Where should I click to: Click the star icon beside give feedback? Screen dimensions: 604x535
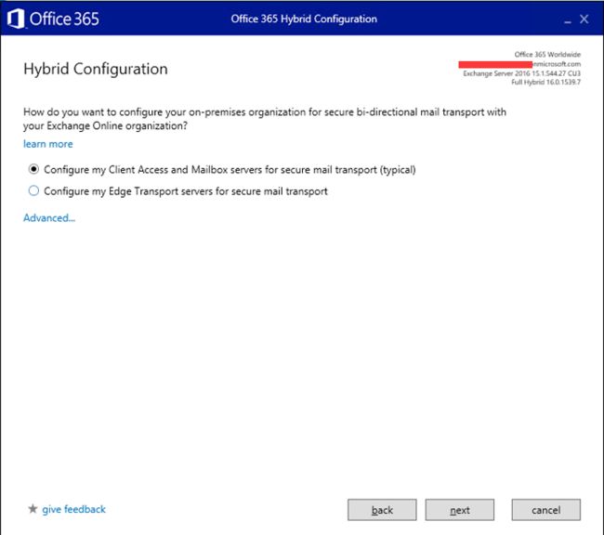click(33, 509)
